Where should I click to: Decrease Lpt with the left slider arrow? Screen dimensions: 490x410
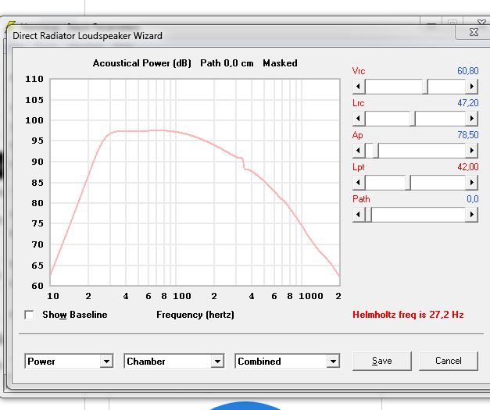tap(359, 183)
